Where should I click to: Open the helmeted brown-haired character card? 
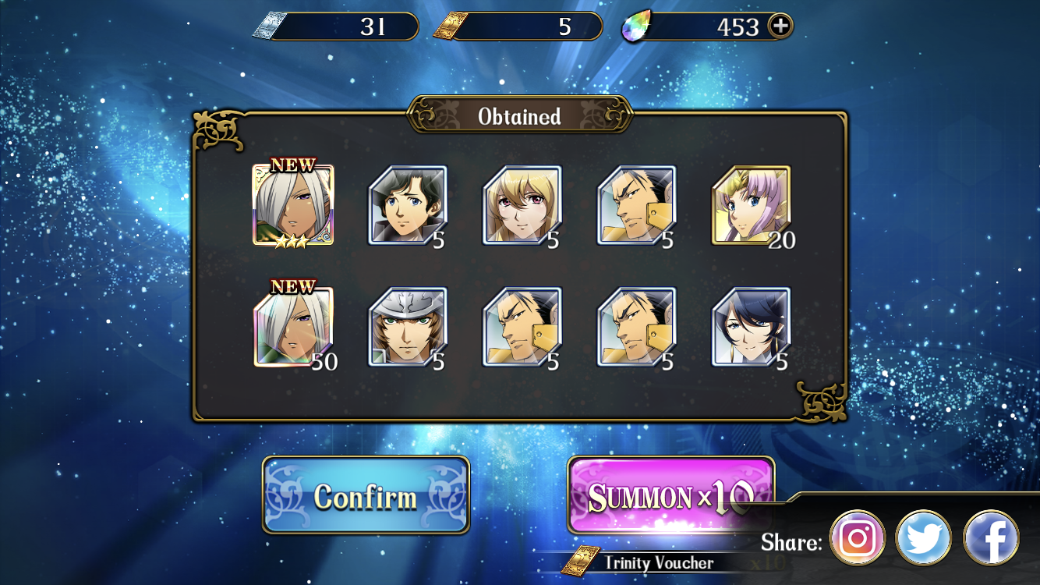click(x=408, y=327)
